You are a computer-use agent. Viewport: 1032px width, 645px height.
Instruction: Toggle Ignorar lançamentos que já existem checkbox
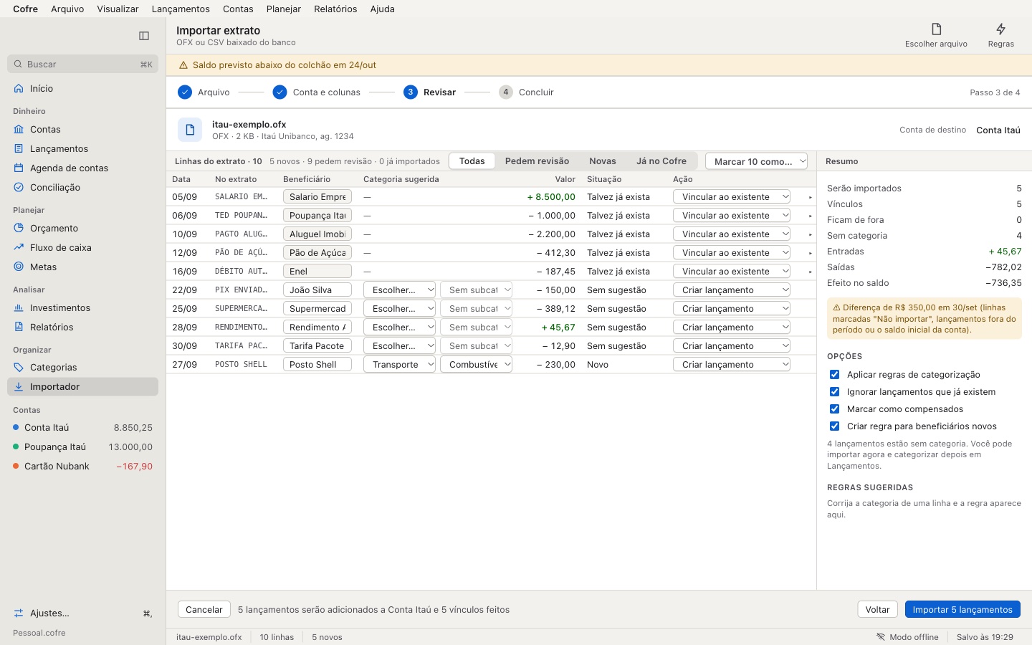[834, 392]
